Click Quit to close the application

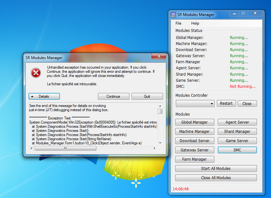(x=147, y=96)
